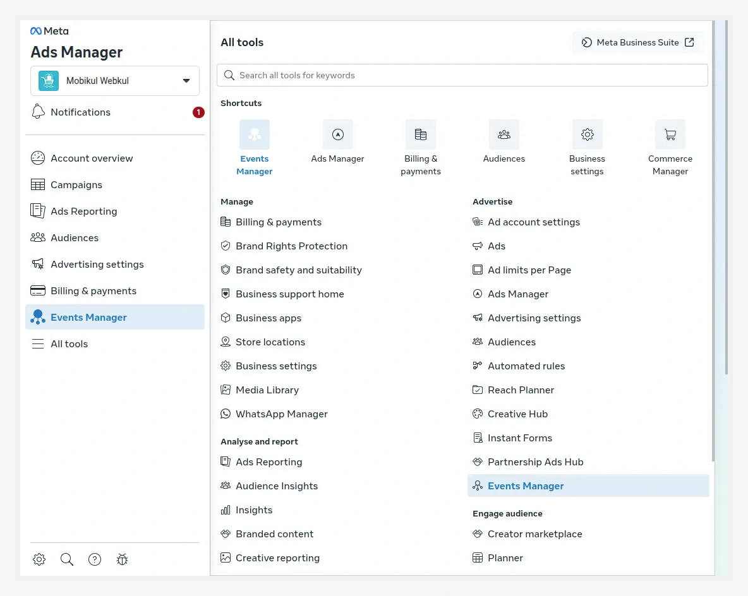Open the Billing & payments shortcut icon
The width and height of the screenshot is (748, 596).
(420, 134)
